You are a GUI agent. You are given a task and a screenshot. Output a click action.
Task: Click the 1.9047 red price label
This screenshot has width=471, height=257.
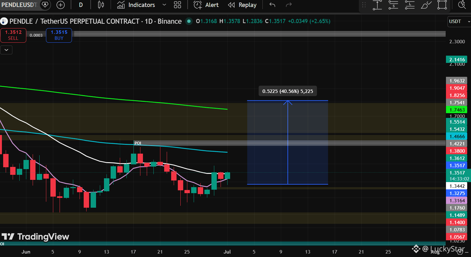coord(456,88)
